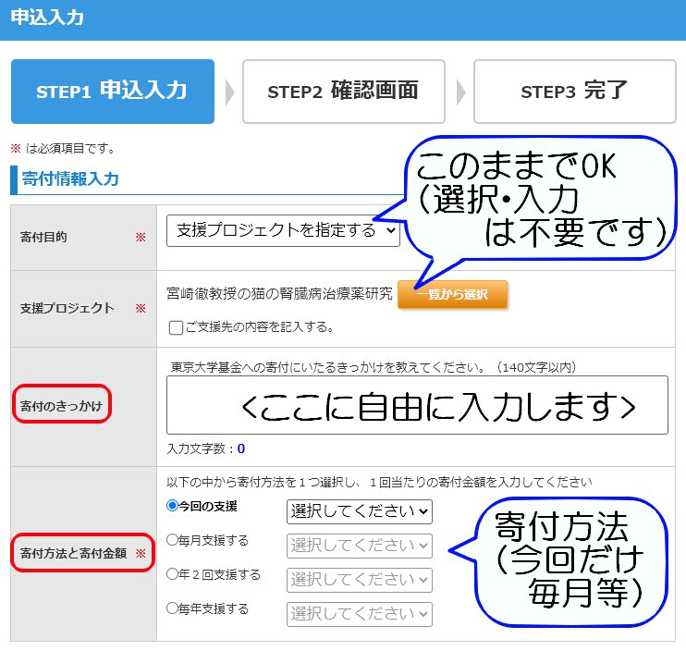Open the amount dropdown beside 毎月支援する
The image size is (686, 651).
(360, 546)
